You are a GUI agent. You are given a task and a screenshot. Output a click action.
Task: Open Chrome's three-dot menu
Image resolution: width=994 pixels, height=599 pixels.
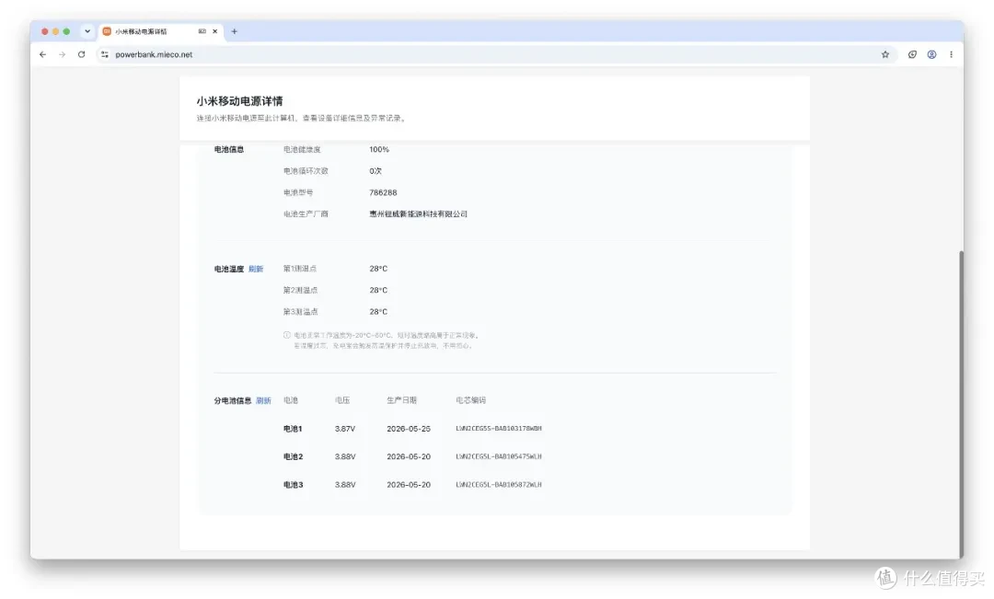[x=951, y=54]
